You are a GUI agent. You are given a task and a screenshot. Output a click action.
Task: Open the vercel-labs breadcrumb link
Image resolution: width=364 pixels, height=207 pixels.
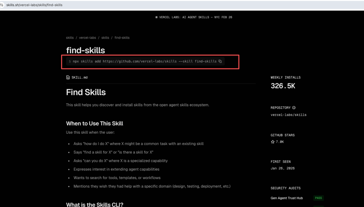click(x=88, y=38)
